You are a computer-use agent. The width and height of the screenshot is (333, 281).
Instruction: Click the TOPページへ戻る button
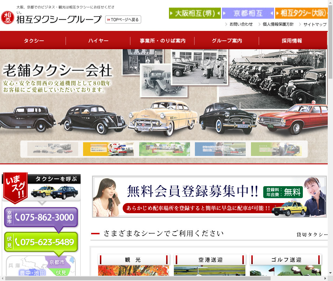(x=123, y=20)
